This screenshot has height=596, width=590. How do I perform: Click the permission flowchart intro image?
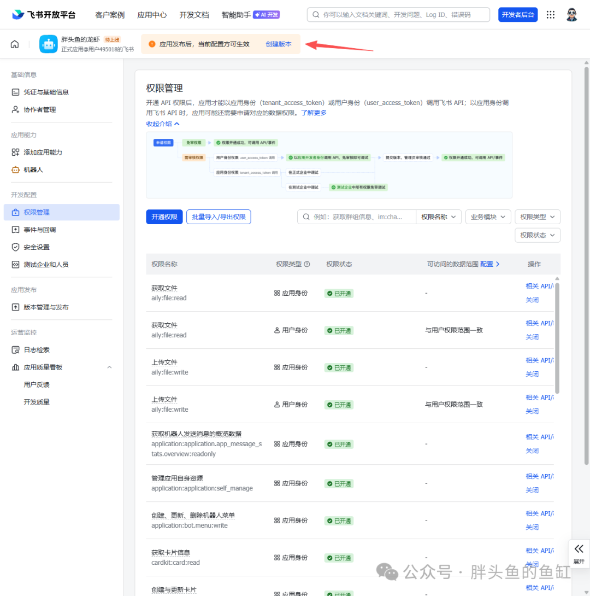329,165
